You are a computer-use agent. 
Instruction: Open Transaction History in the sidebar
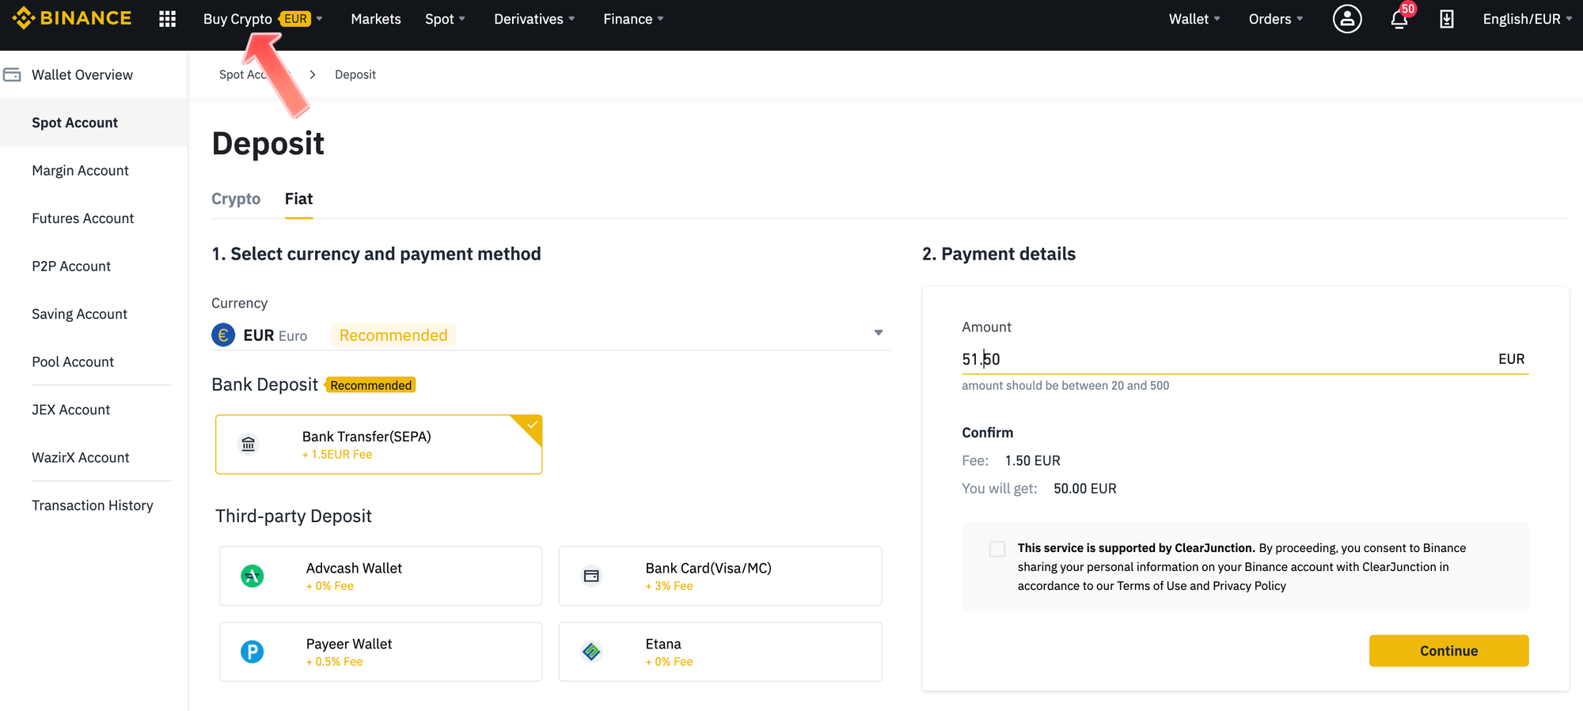point(93,505)
